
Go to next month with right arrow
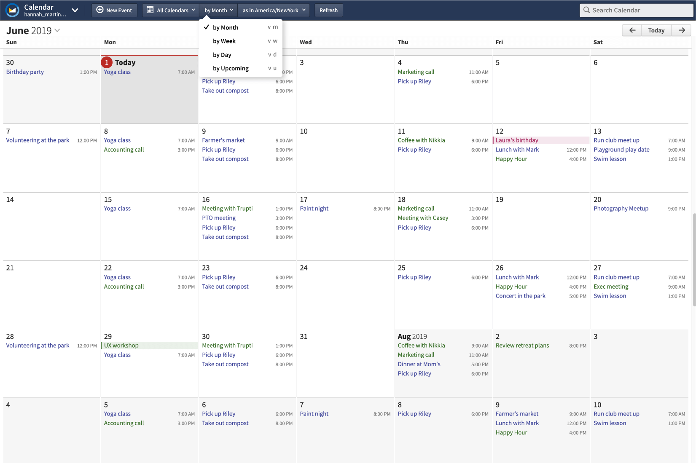click(x=681, y=30)
